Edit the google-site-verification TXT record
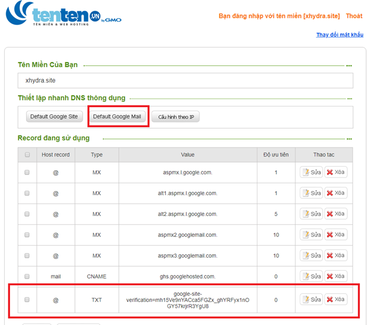The width and height of the screenshot is (371, 325). (311, 299)
